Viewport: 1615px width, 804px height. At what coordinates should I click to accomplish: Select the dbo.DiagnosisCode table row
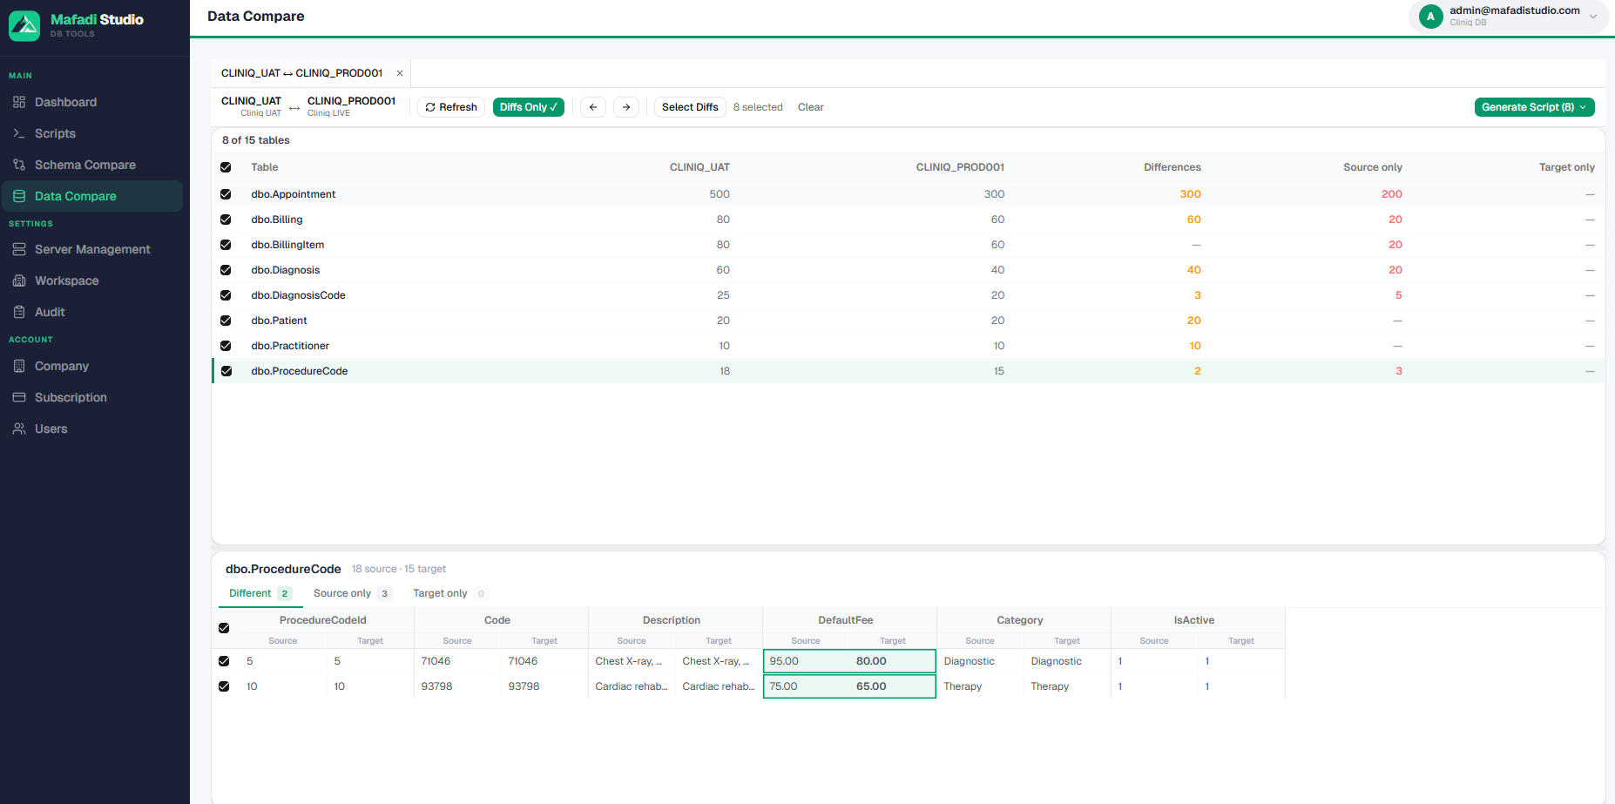point(909,295)
